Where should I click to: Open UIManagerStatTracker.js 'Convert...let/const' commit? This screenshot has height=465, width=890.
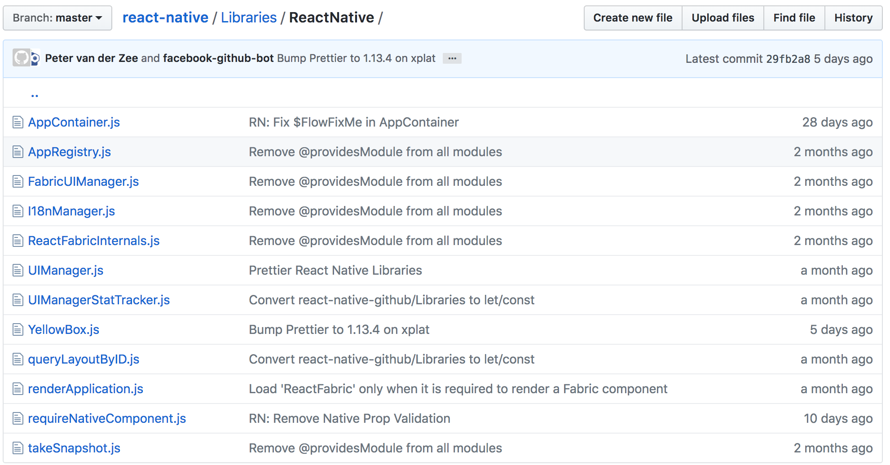[392, 300]
